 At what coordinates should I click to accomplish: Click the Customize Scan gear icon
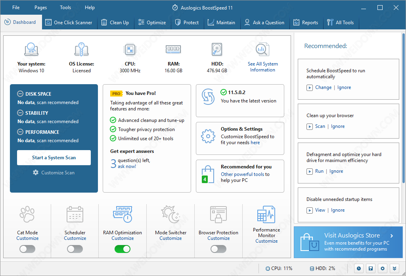tap(36, 172)
